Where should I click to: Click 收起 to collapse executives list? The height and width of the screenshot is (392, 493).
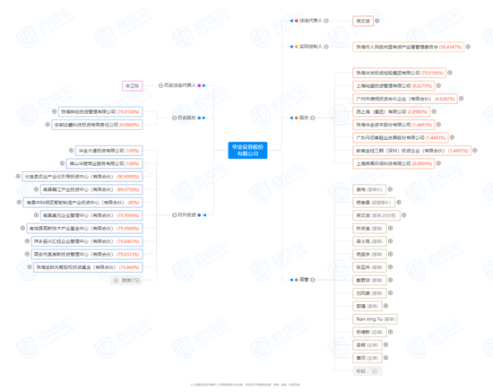368,371
